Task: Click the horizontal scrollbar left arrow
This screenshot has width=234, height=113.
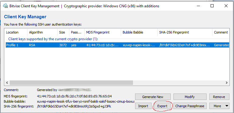Action: click(x=7, y=83)
